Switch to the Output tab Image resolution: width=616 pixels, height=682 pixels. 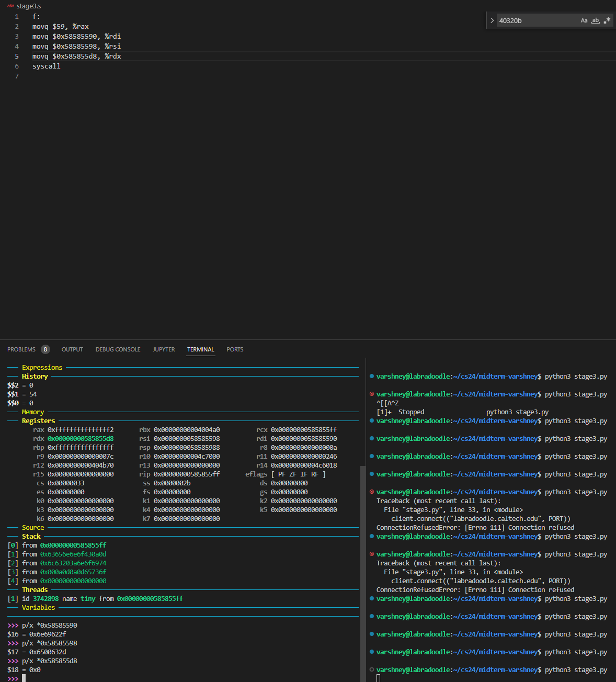click(72, 349)
